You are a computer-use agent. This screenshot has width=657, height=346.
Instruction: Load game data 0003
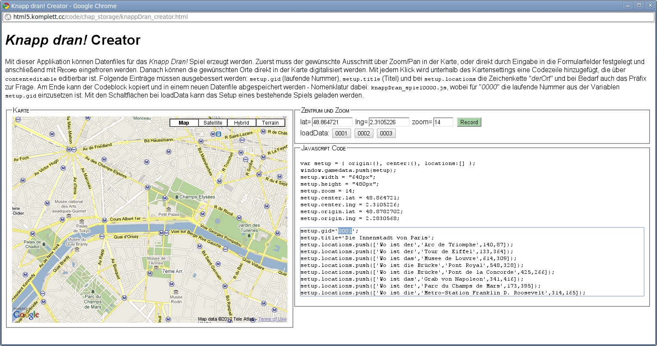click(386, 133)
